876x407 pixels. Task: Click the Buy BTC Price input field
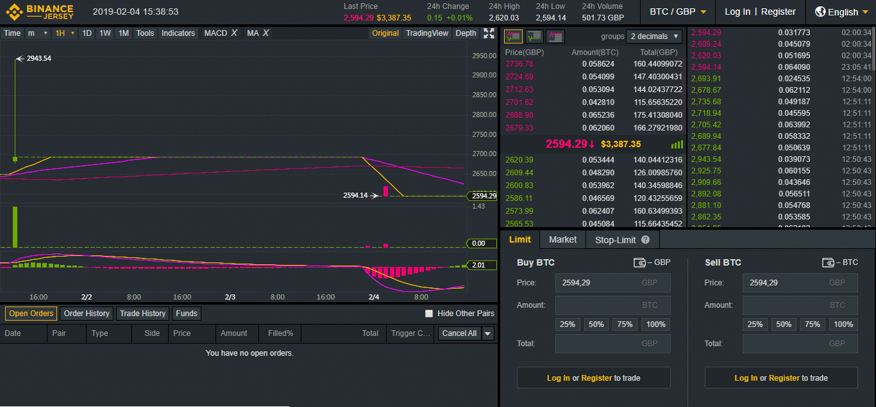[x=613, y=283]
